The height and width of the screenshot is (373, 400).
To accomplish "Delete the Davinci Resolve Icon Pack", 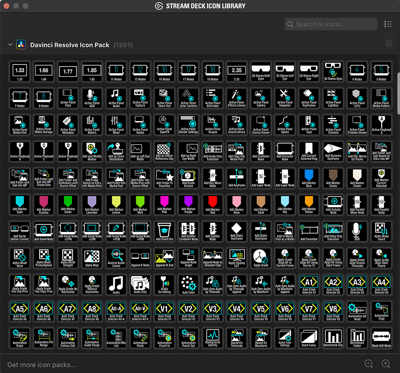I will [x=388, y=43].
